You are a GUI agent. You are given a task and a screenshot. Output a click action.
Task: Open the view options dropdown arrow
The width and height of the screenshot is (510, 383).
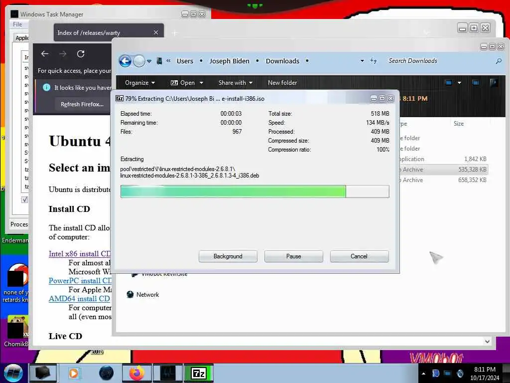tap(459, 83)
